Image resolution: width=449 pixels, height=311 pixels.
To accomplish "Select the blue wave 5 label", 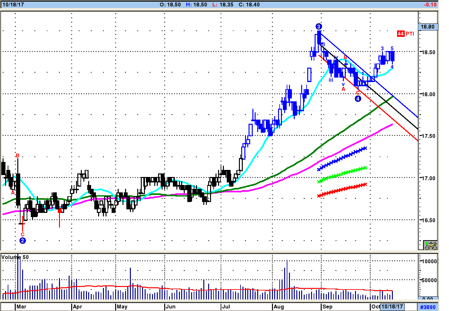I will (x=392, y=49).
